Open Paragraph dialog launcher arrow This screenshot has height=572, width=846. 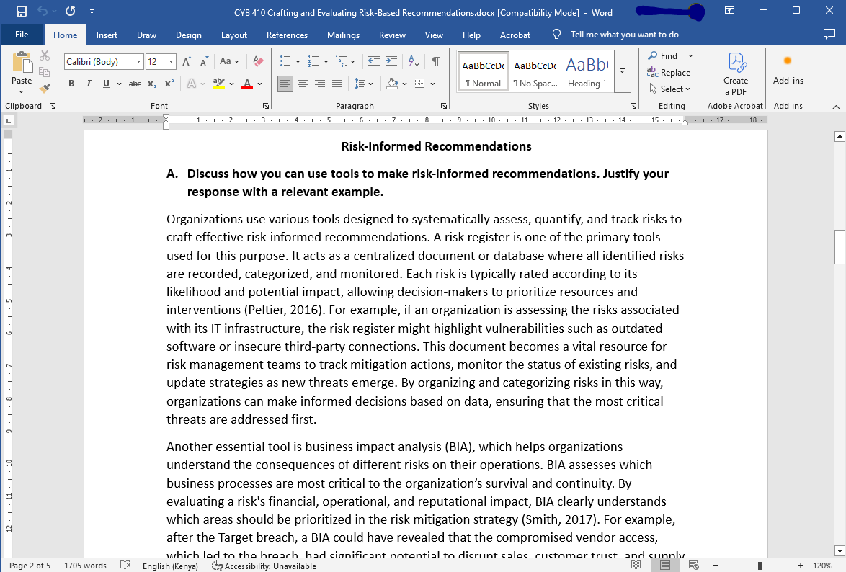click(443, 106)
